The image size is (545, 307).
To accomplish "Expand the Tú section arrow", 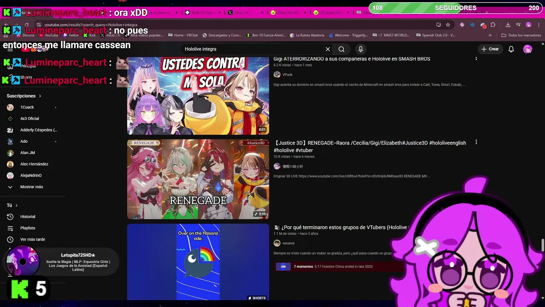I will 17,206.
